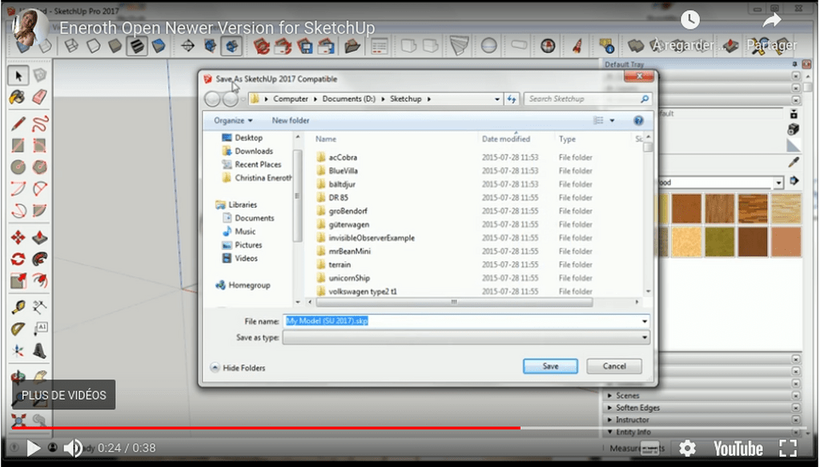Pick the light yellow wood swatch, second row
This screenshot has height=467, width=820.
point(686,242)
